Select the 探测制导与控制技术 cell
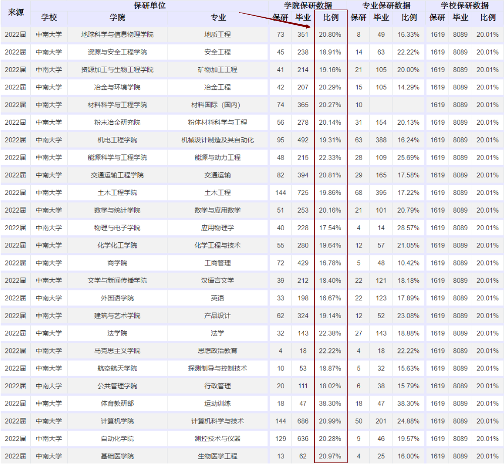The height and width of the screenshot is (465, 504). pos(217,369)
